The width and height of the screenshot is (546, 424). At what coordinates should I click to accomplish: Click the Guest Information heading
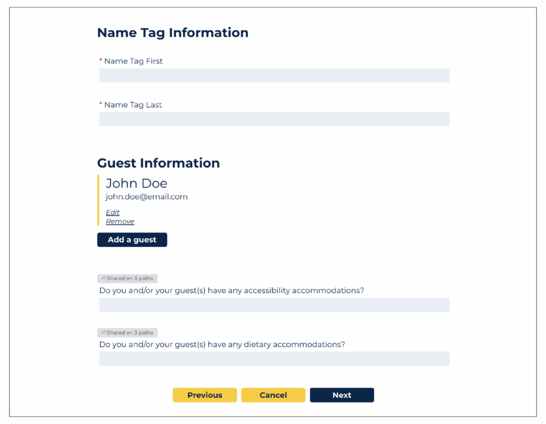(x=158, y=163)
